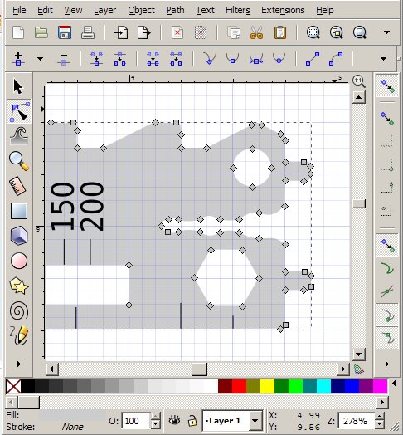The width and height of the screenshot is (403, 435).
Task: Make selected nodes auto-smooth
Action: coord(279,59)
